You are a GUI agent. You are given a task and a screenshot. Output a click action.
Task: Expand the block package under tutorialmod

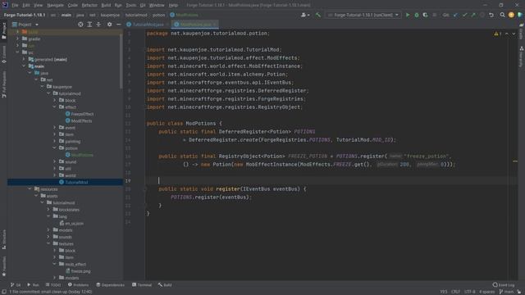(x=55, y=100)
